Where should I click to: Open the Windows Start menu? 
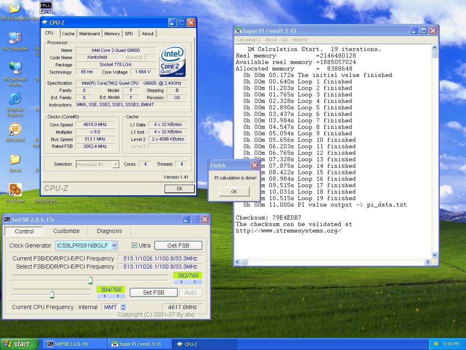point(19,344)
